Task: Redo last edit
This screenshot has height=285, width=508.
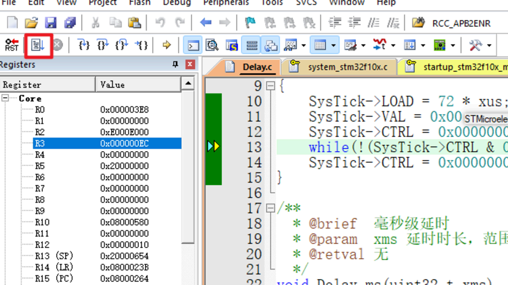Action: point(180,23)
